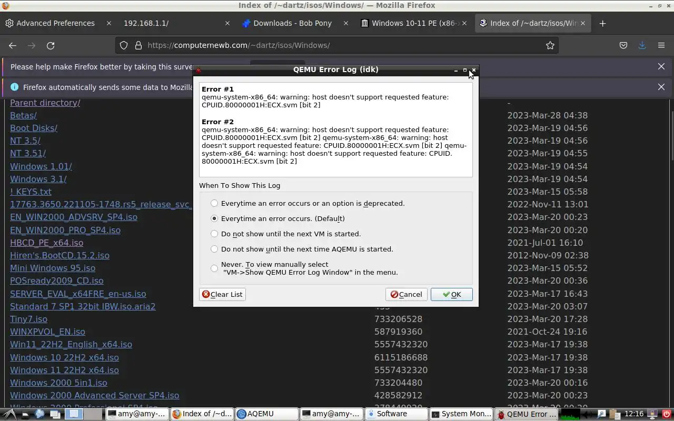Click the clock showing 12:16
The width and height of the screenshot is (674, 421).
pos(634,414)
